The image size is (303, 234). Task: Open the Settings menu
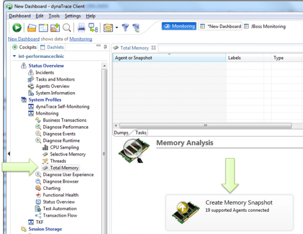tap(73, 16)
